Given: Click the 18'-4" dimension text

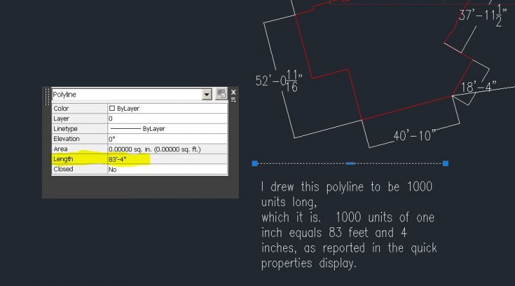Looking at the screenshot, I should [x=478, y=87].
